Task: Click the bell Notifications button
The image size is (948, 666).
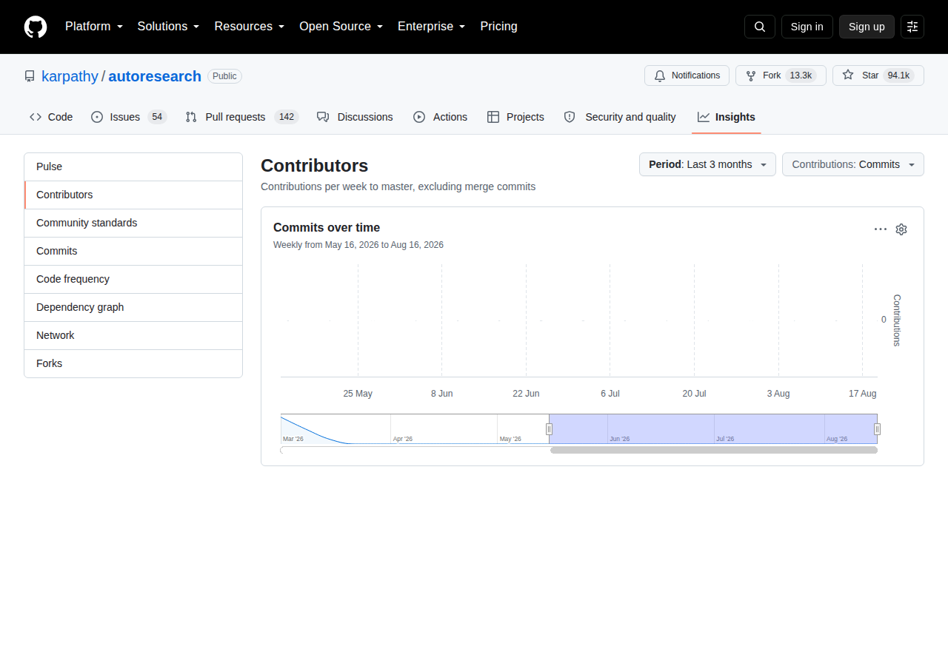Action: [687, 75]
